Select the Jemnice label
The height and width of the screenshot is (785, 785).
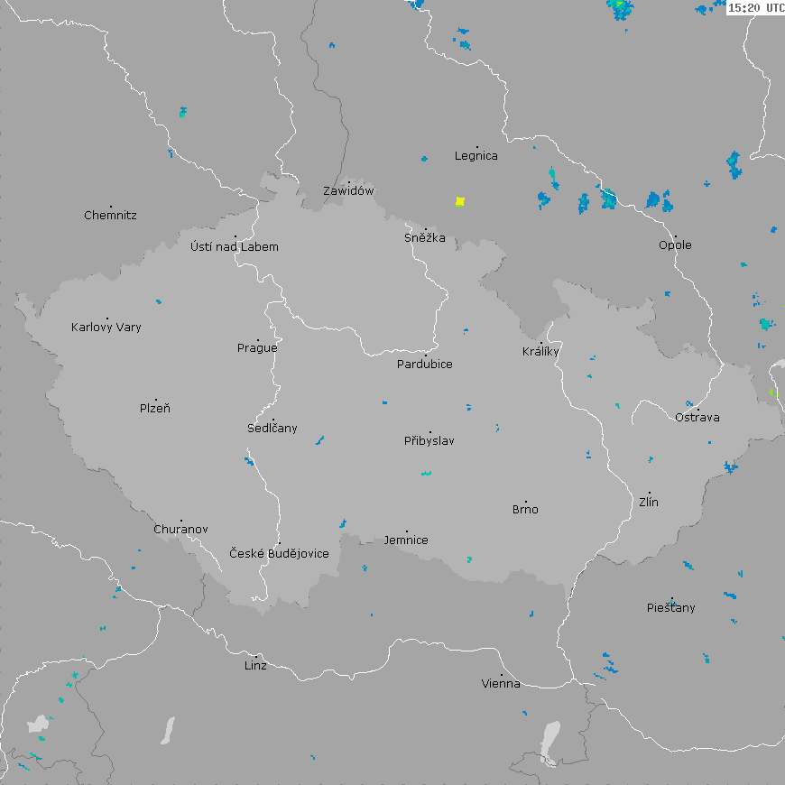coord(406,540)
